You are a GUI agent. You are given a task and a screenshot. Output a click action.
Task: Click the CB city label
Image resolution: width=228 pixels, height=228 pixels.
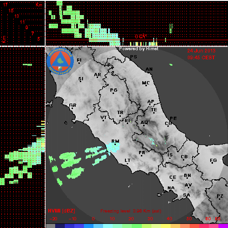[184, 157]
